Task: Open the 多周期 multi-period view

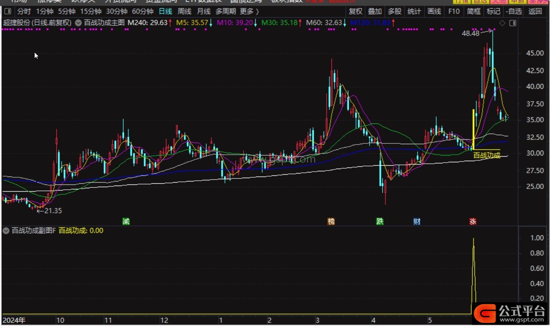Action: pos(226,11)
